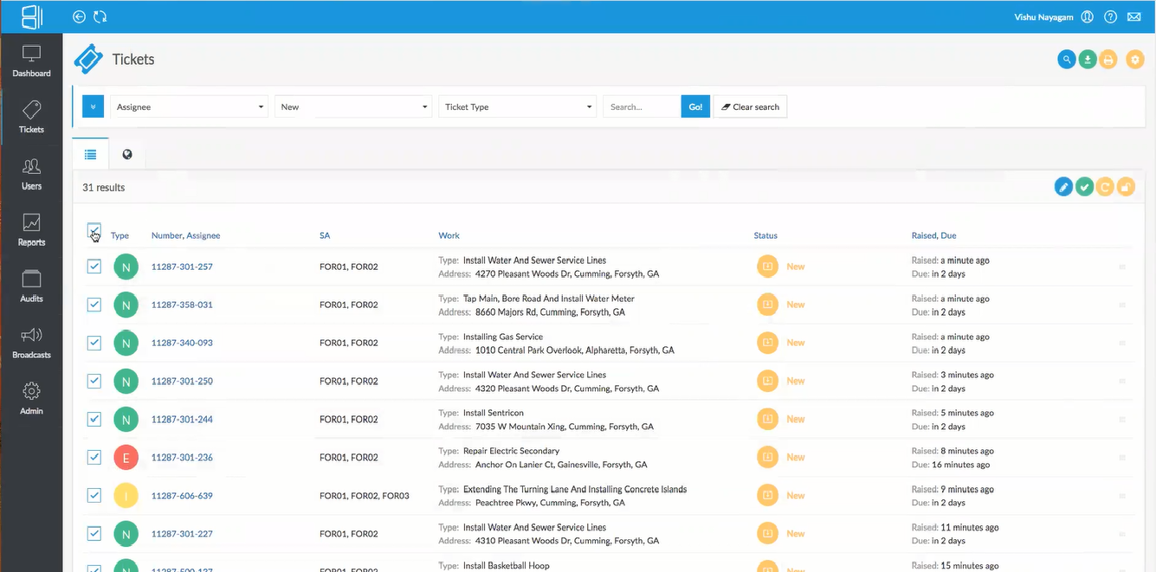
Task: Open the Ticket Type dropdown
Action: pyautogui.click(x=517, y=106)
